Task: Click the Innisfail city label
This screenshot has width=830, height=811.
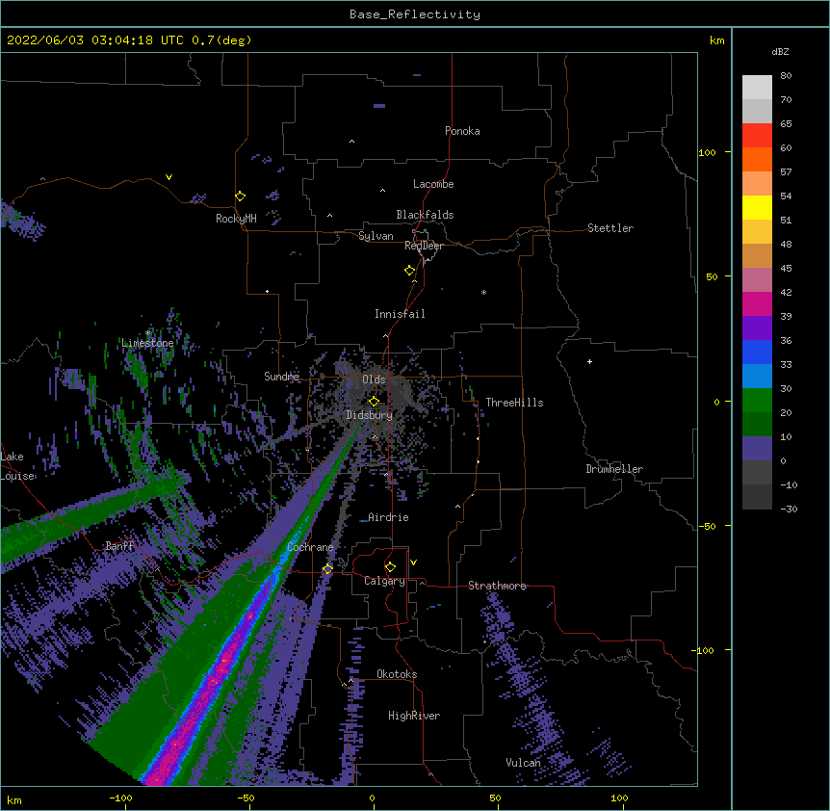Action: 400,314
